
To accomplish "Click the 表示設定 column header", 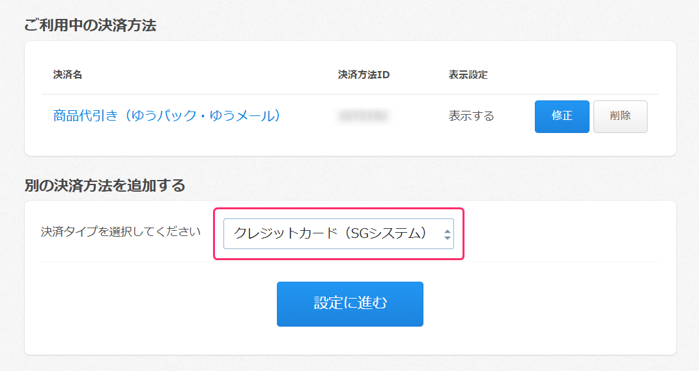I will coord(468,75).
